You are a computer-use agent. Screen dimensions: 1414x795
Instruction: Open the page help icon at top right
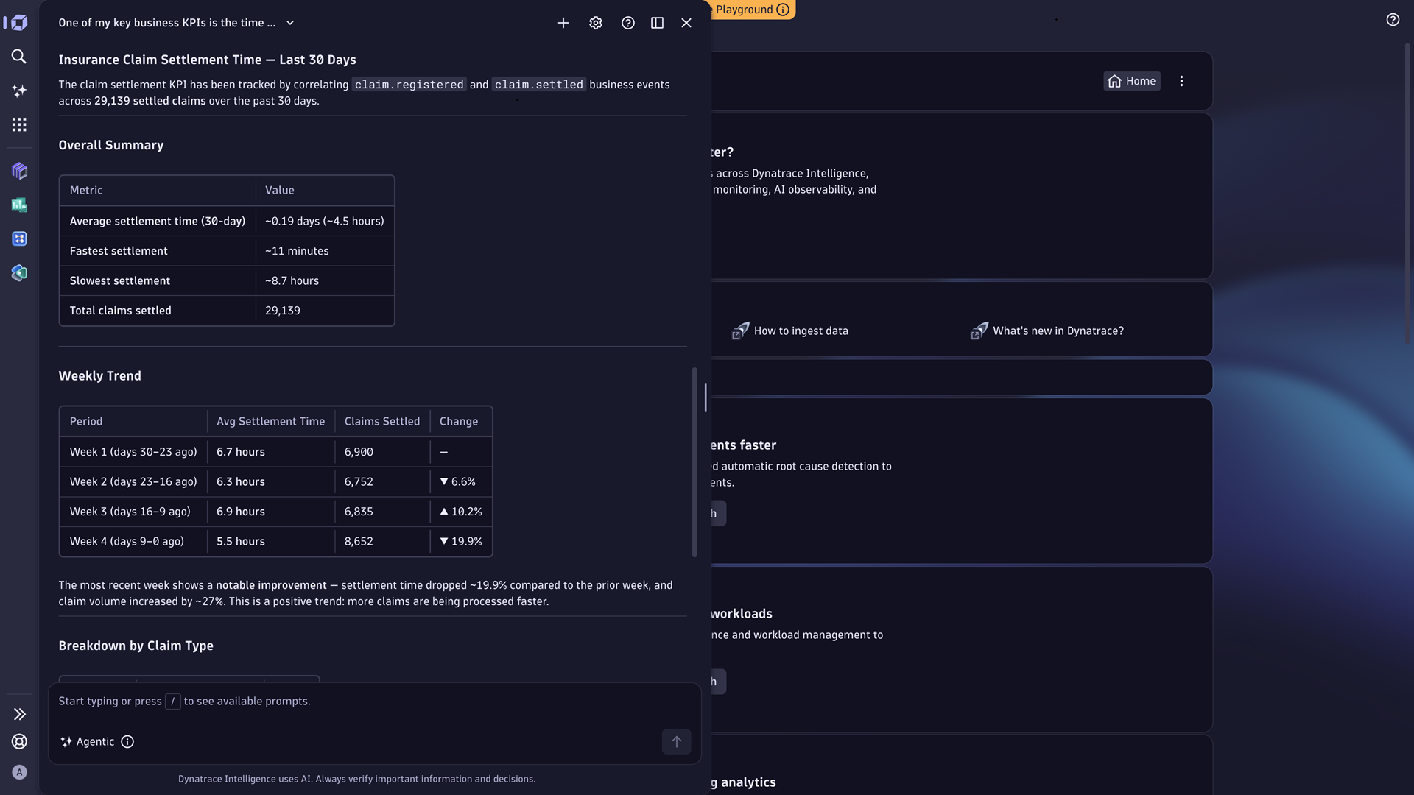point(1393,20)
